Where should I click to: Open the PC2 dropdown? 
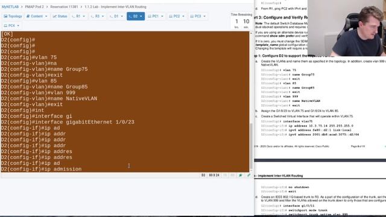click(x=177, y=16)
